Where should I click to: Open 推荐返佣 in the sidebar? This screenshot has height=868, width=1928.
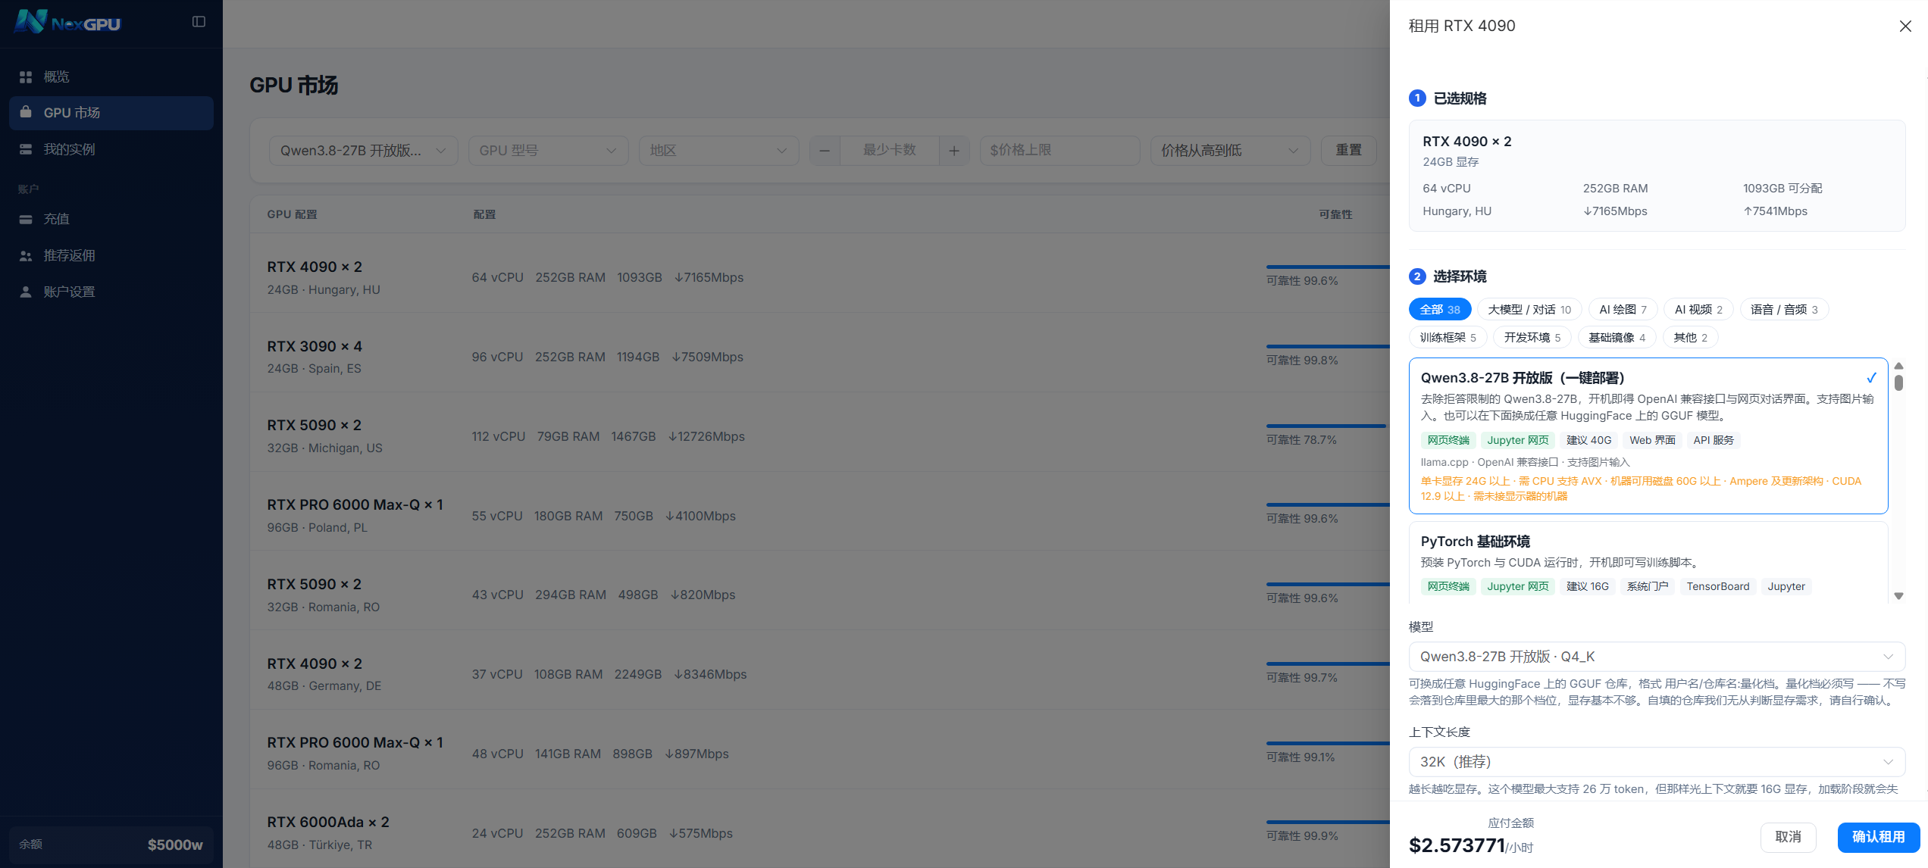click(111, 255)
